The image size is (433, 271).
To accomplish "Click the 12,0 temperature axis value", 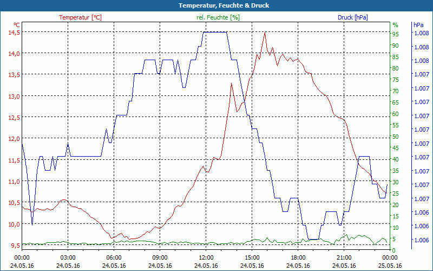I will click(x=14, y=139).
